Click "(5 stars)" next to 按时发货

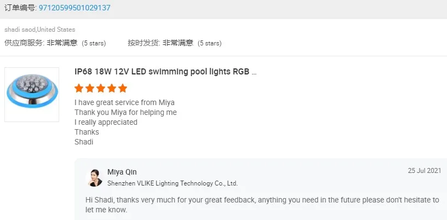(209, 43)
